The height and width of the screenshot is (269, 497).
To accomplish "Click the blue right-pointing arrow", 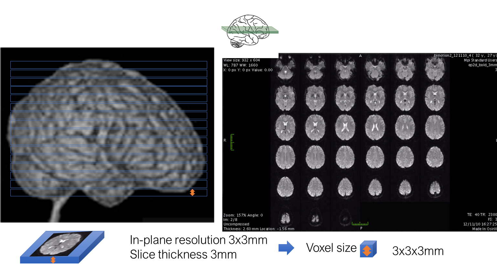I will 286,248.
